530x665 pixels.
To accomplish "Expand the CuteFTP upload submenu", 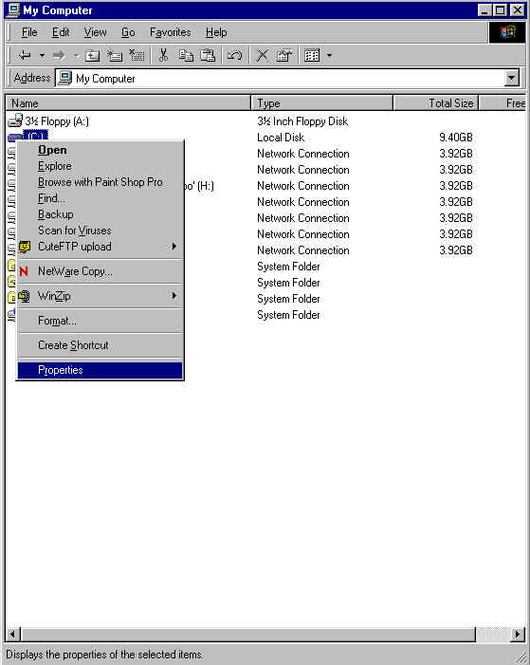I will coord(174,247).
